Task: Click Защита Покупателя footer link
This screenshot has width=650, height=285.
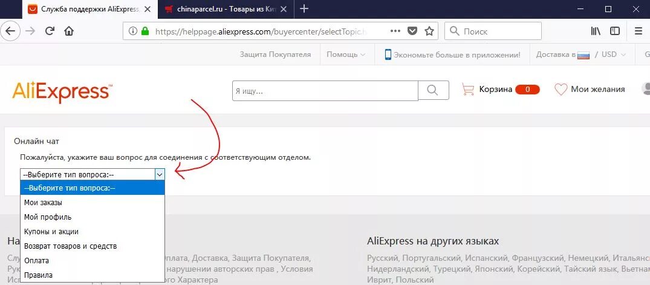Action: coord(270,258)
